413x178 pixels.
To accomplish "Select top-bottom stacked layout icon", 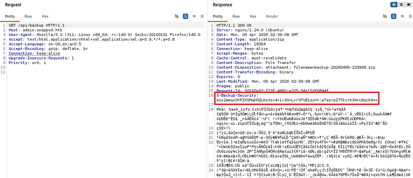I will pos(400,5).
